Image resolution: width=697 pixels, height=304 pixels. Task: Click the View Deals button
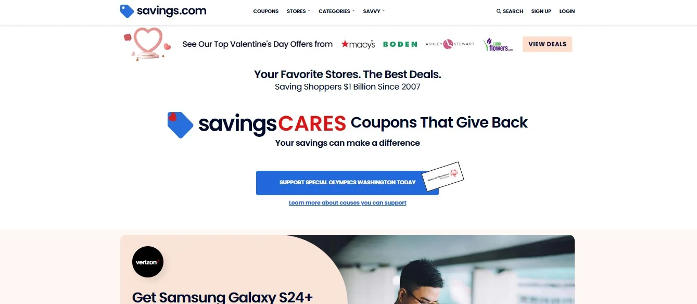click(548, 44)
